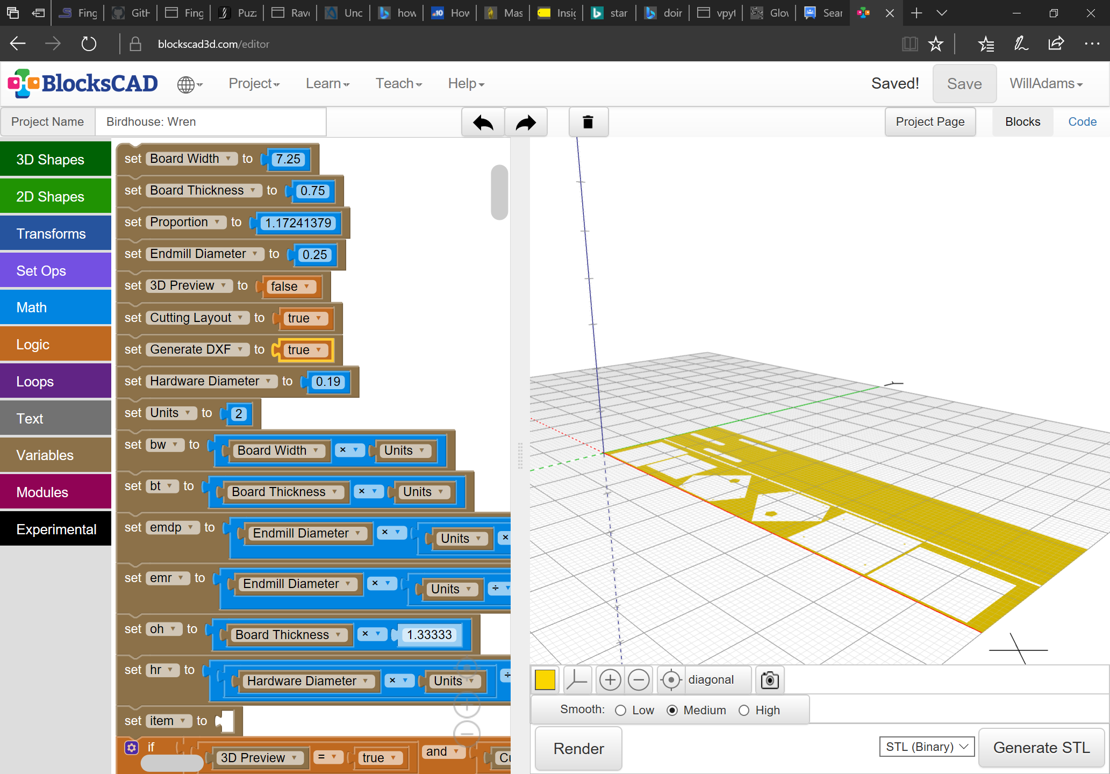Toggle Generate DXF true value

304,350
